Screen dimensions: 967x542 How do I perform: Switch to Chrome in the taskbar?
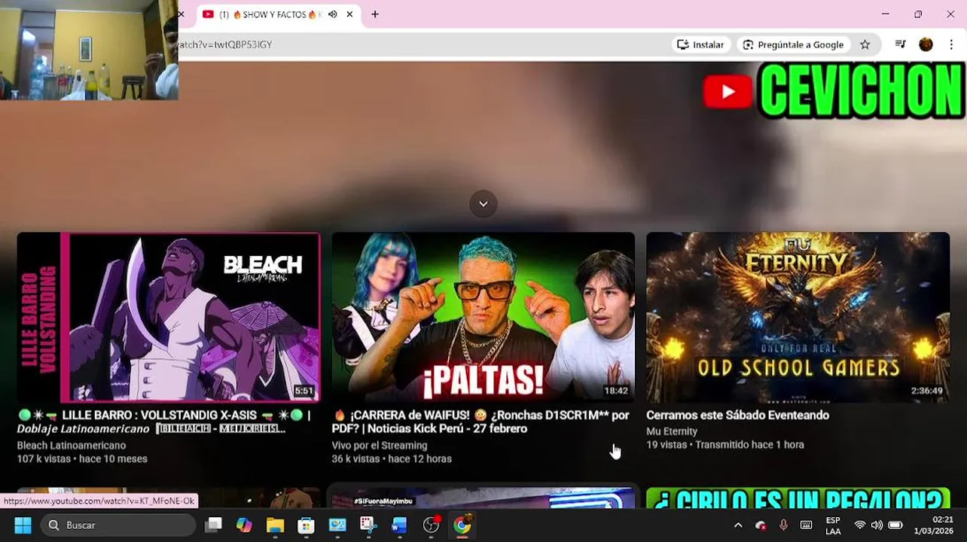[x=462, y=525]
